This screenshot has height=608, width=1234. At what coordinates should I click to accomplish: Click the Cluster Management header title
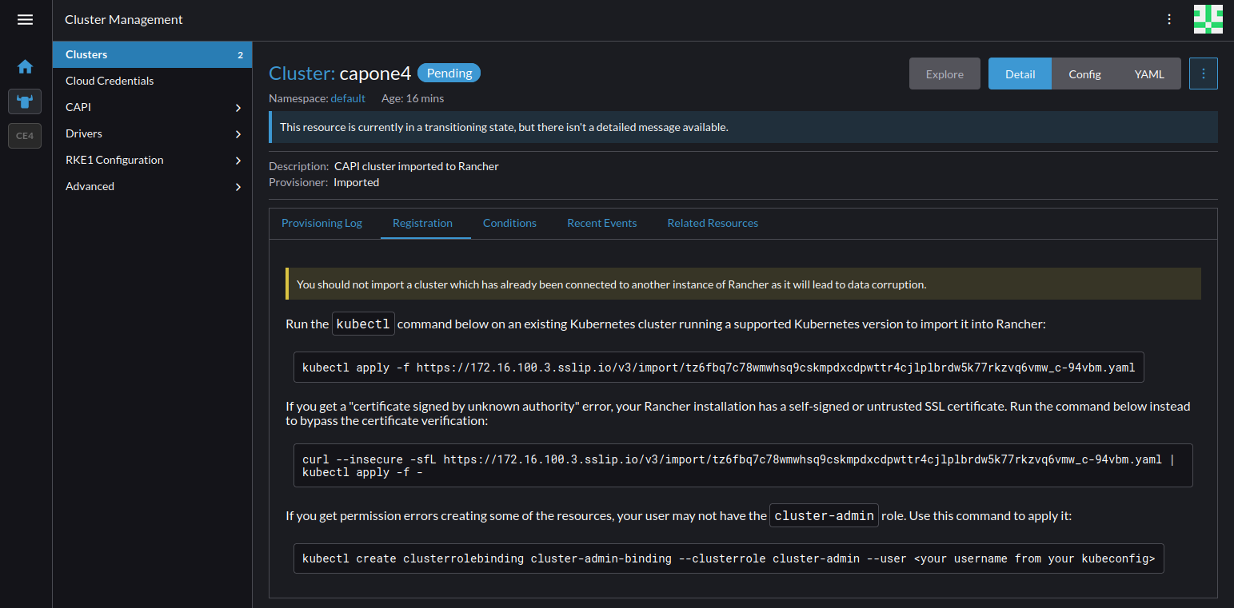pyautogui.click(x=124, y=19)
